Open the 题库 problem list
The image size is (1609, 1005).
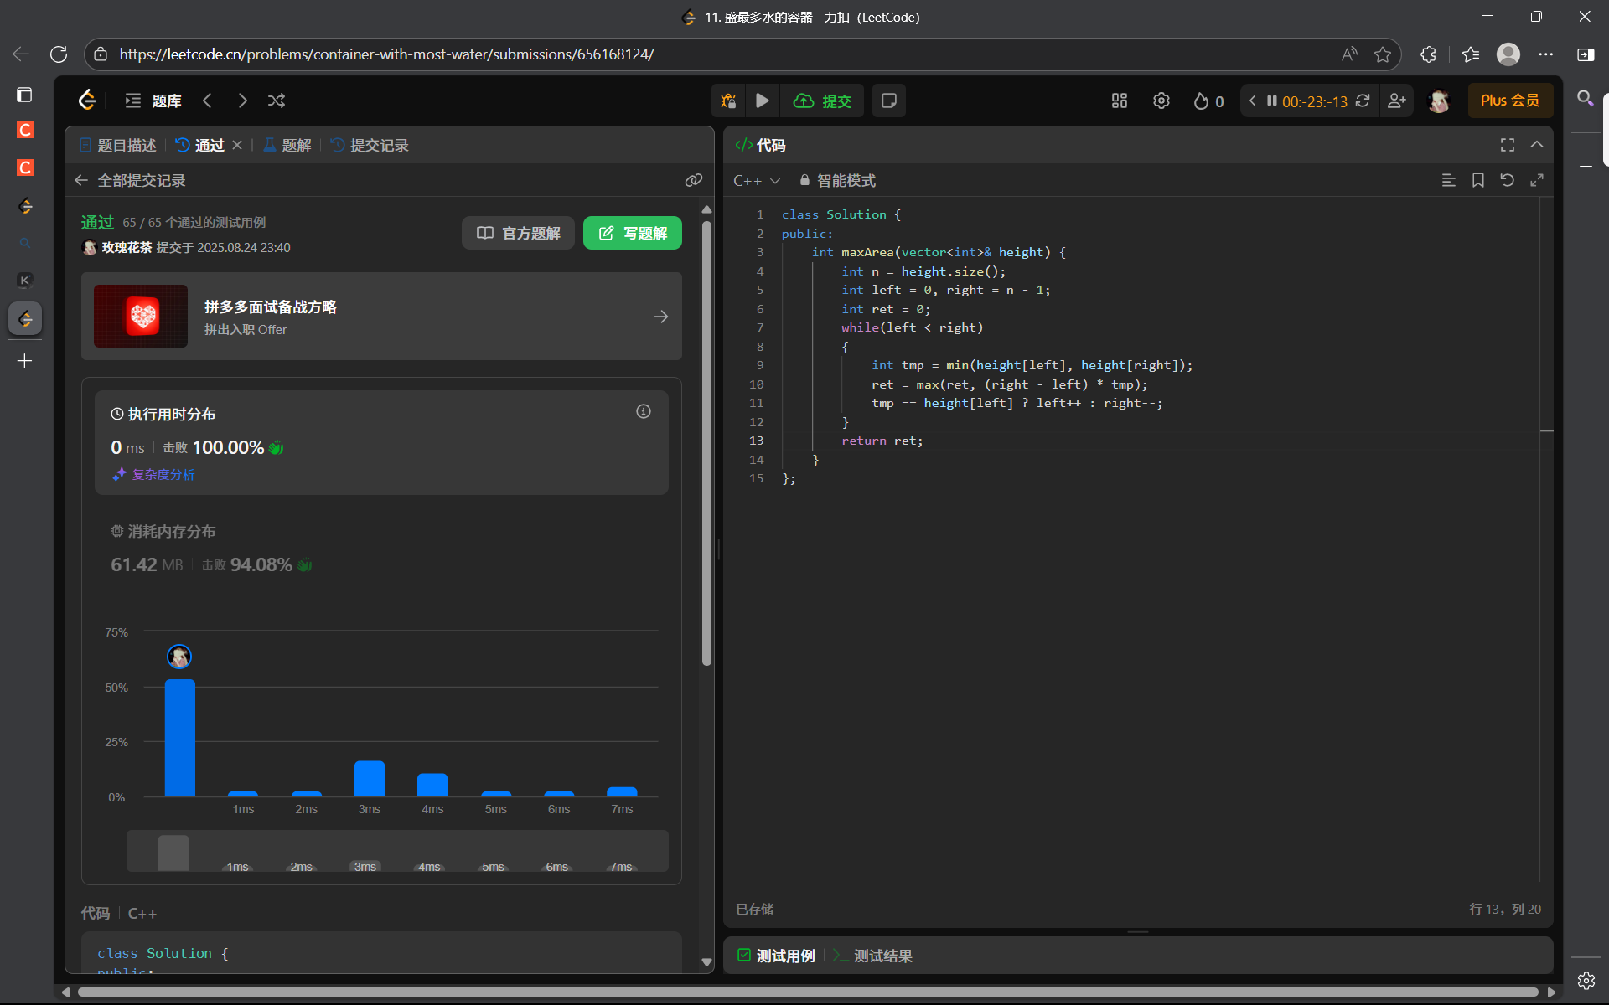[x=153, y=100]
